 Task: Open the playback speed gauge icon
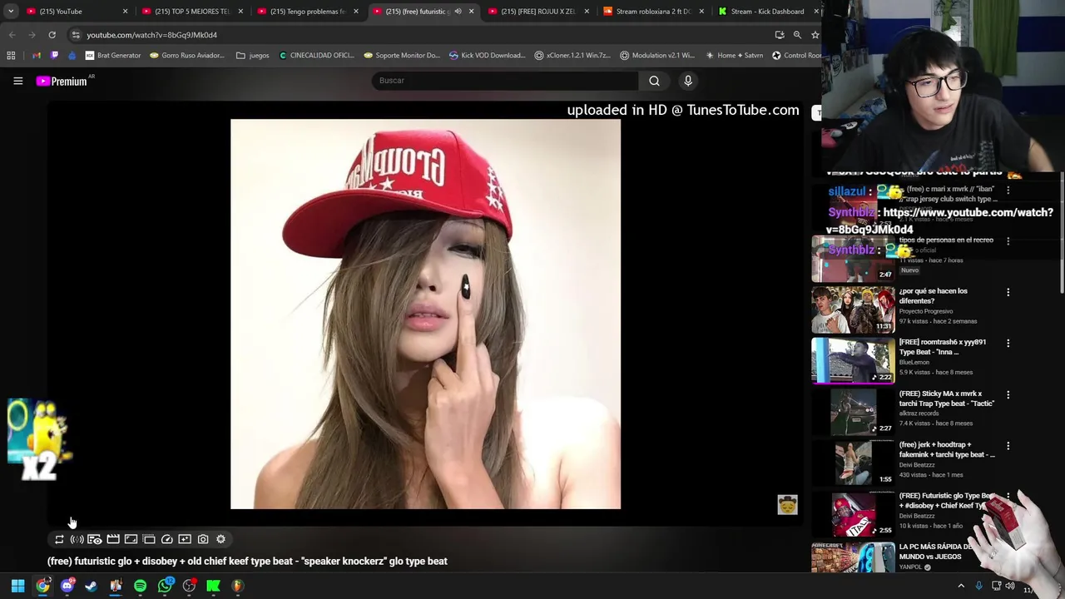tap(166, 539)
